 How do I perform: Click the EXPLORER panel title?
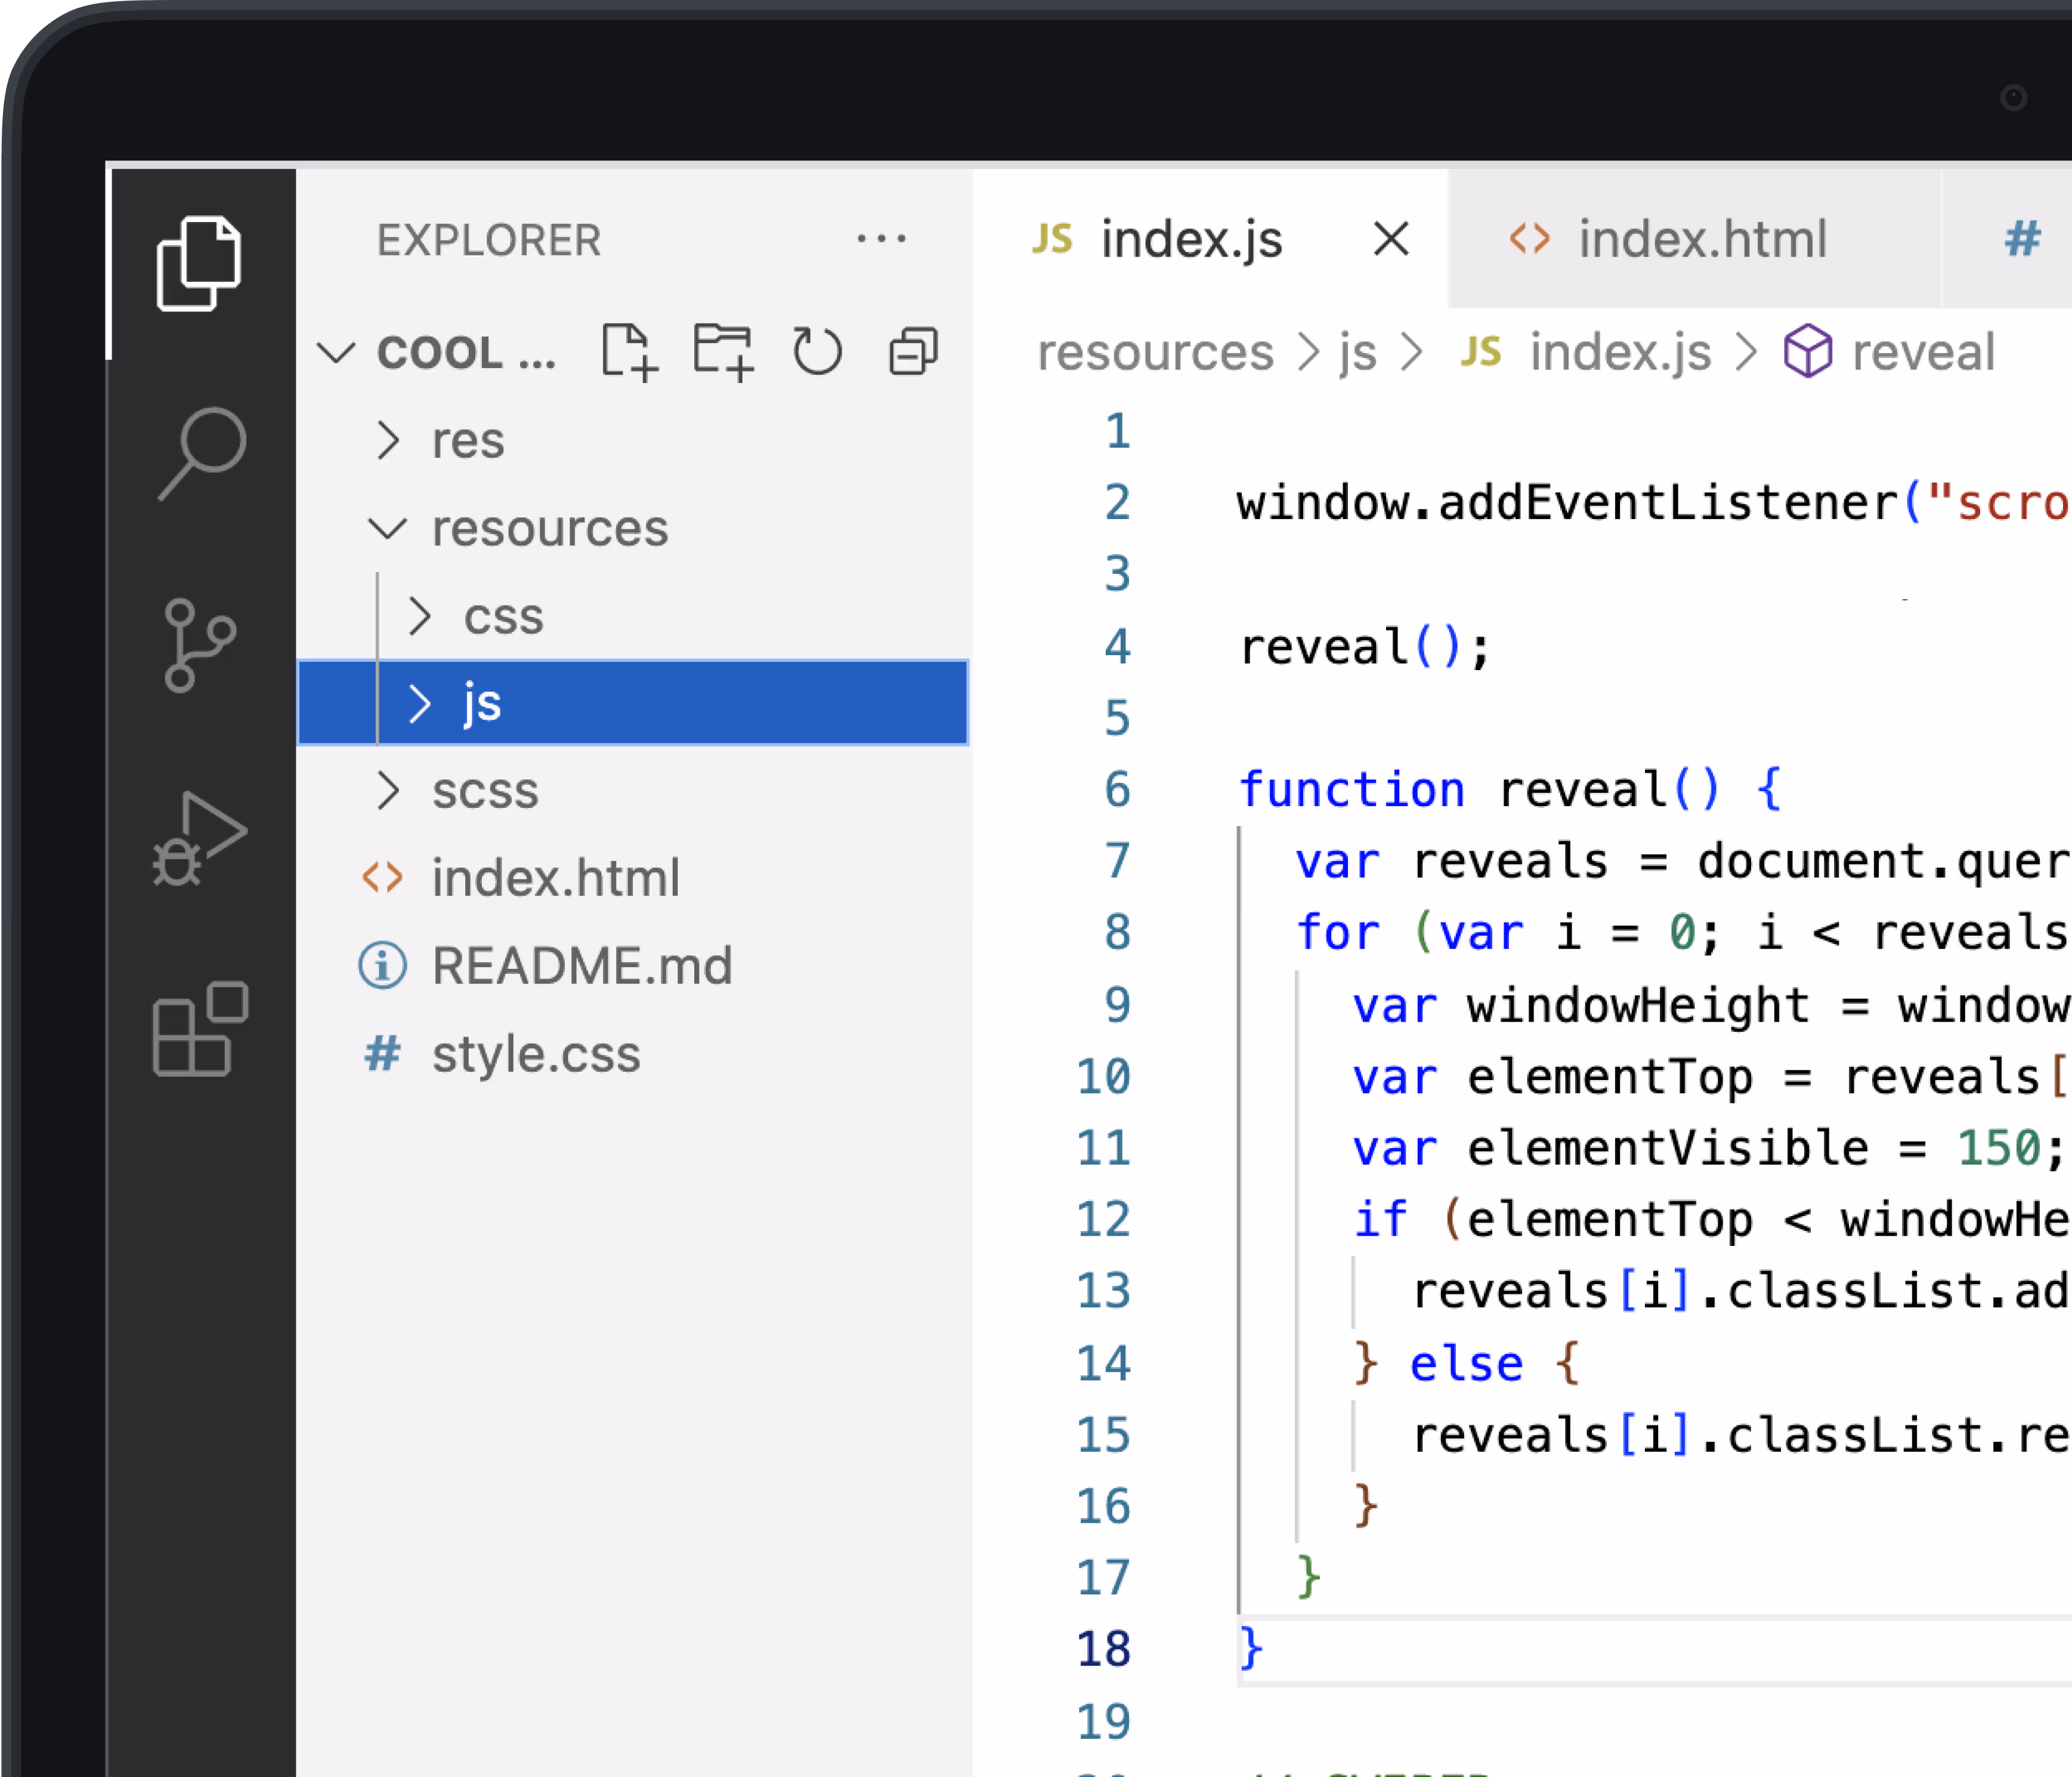pyautogui.click(x=489, y=240)
